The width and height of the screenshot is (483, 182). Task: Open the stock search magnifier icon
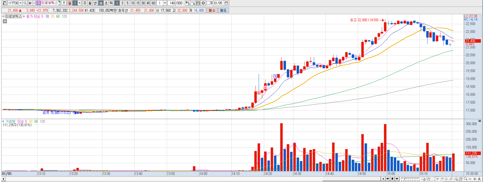click(x=25, y=3)
